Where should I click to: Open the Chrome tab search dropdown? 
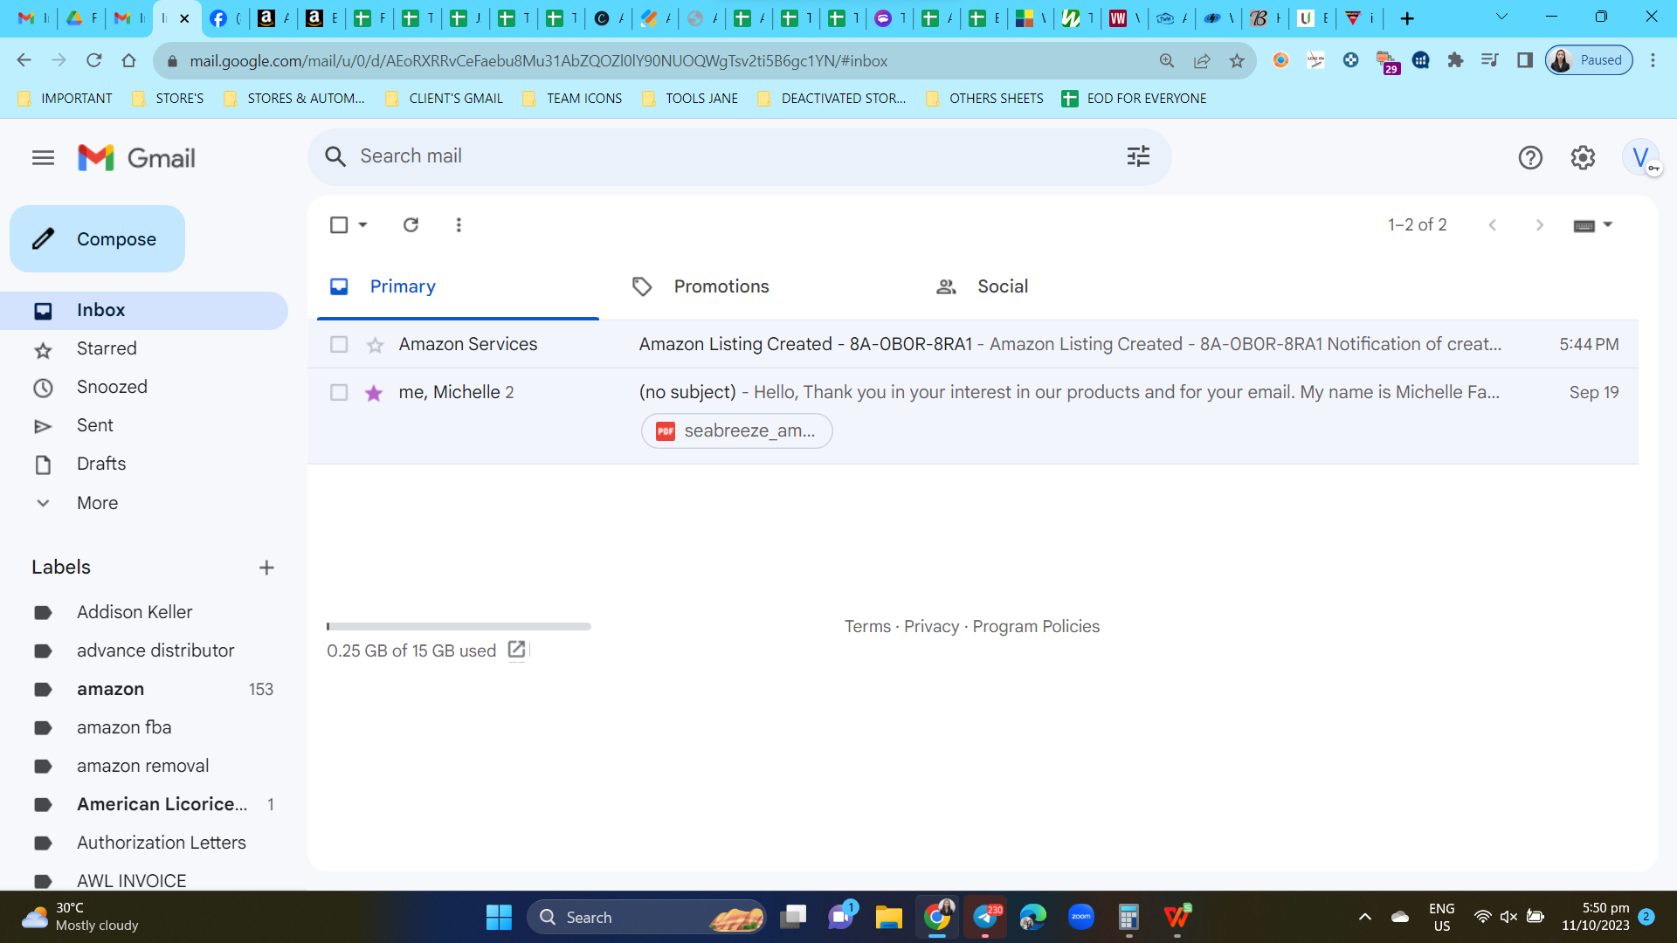(1502, 17)
